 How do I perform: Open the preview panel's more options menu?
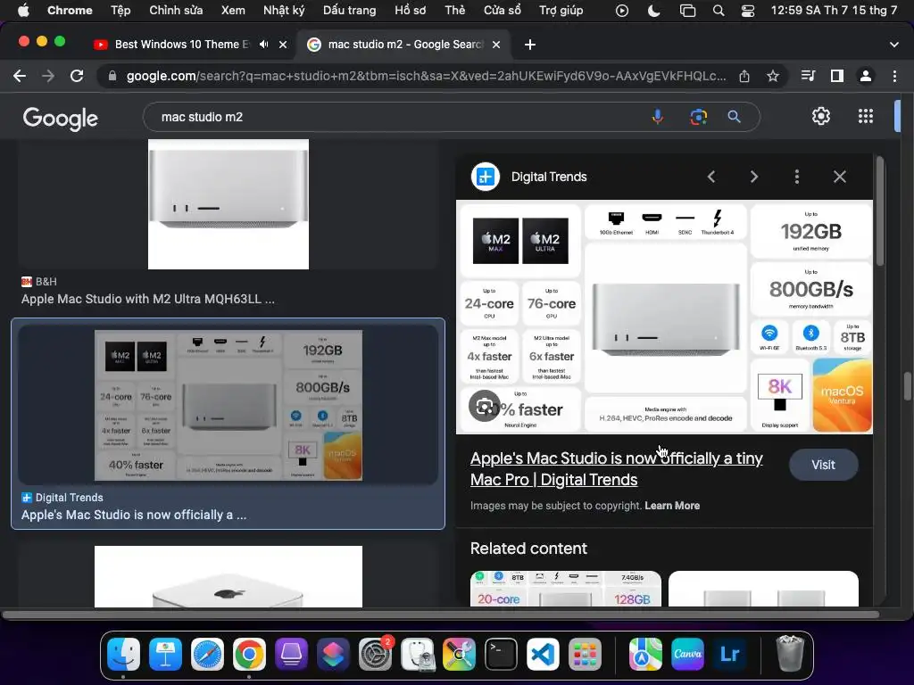point(797,177)
